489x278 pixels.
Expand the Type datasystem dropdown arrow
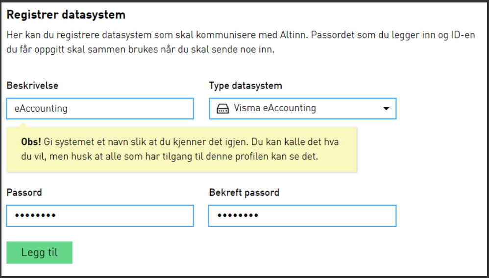[386, 109]
